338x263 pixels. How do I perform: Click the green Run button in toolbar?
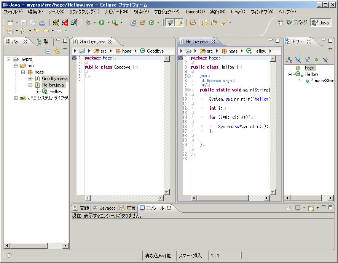102,23
